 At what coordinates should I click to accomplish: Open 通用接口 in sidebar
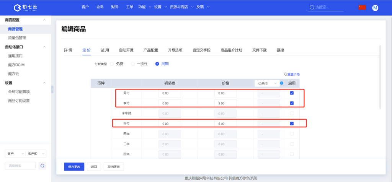tap(15, 56)
